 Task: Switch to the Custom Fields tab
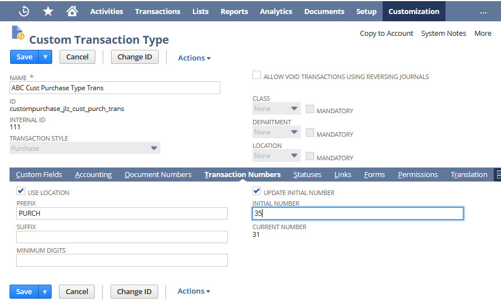[x=39, y=175]
